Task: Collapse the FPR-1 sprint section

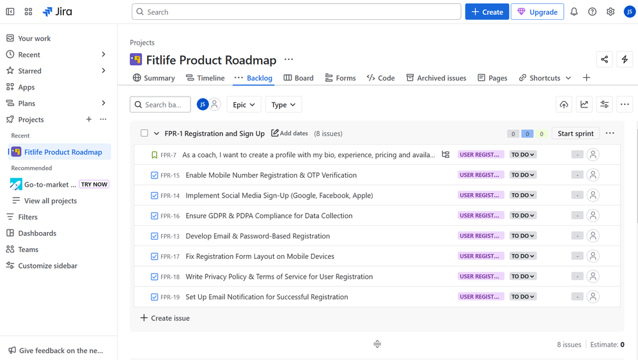Action: point(157,134)
